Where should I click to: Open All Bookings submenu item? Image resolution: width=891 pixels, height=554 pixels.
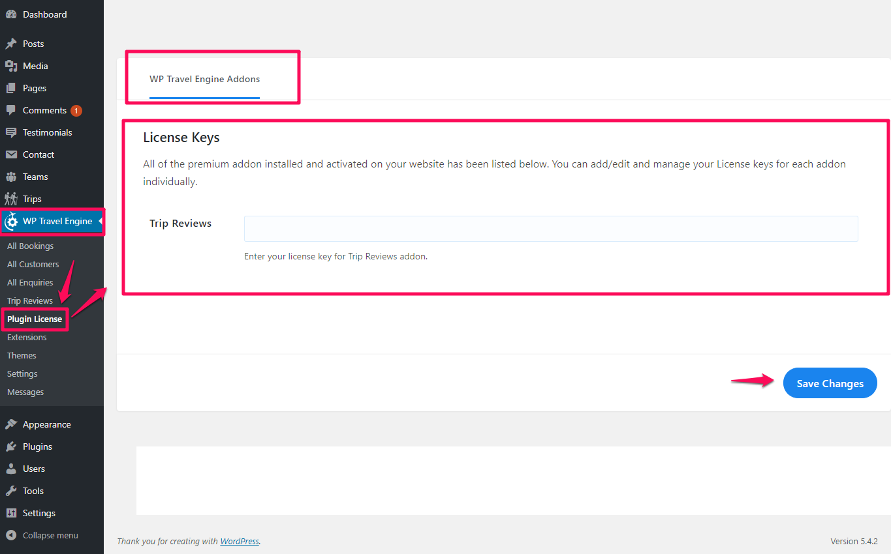pyautogui.click(x=30, y=246)
